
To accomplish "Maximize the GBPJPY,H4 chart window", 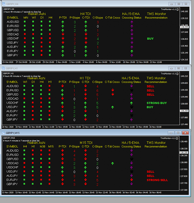I will click(x=179, y=4).
